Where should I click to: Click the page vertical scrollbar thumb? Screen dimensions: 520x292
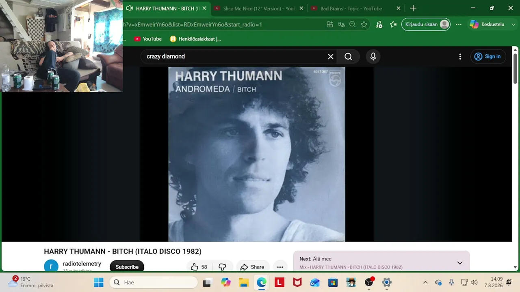(515, 68)
